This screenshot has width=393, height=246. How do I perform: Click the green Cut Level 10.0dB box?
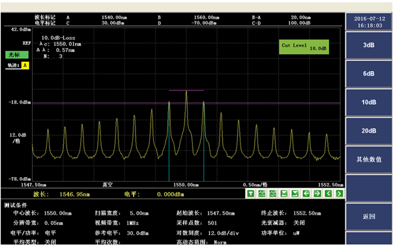click(x=304, y=47)
